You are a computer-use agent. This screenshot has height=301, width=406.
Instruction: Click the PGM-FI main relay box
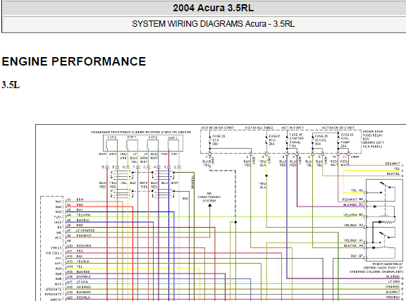click(384, 220)
